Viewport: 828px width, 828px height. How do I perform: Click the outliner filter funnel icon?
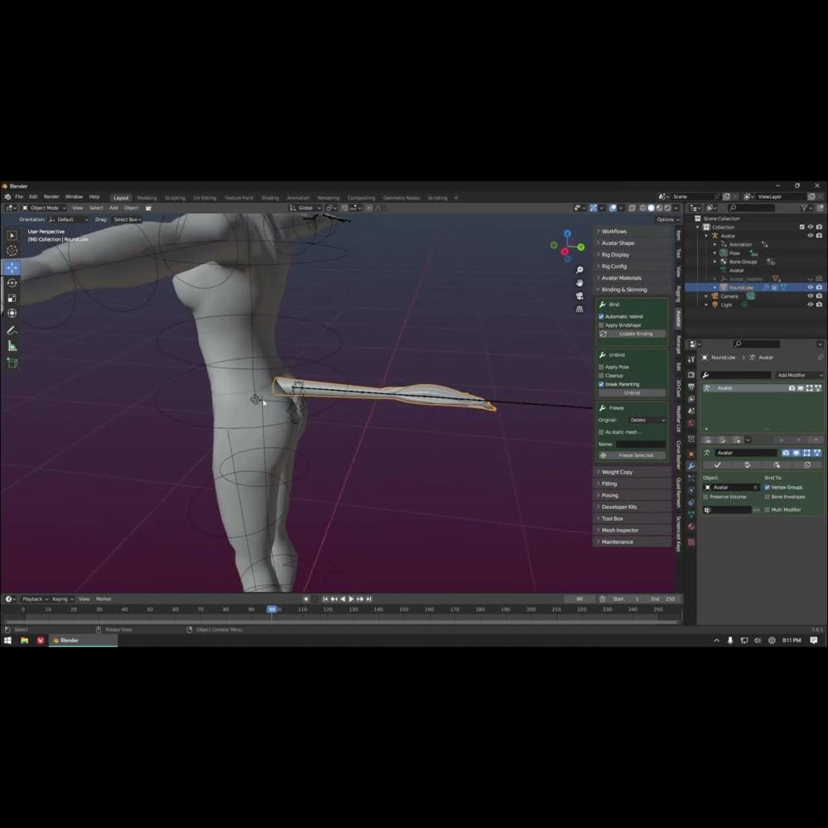click(804, 208)
